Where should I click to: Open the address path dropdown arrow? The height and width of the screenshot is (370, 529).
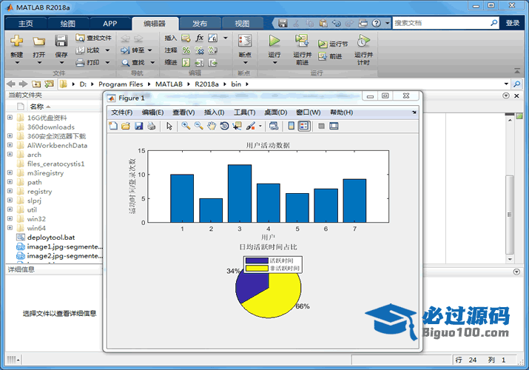pos(506,84)
